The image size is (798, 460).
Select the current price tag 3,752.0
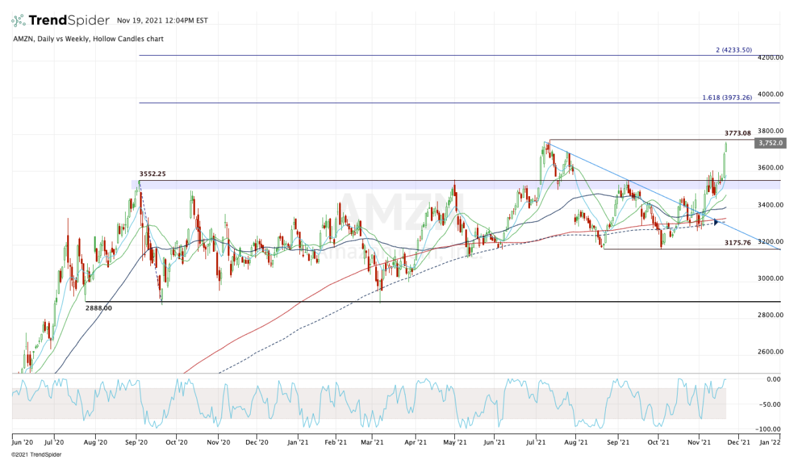click(x=771, y=143)
